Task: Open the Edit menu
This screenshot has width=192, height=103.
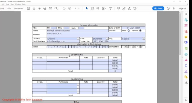Action: pos(3,4)
